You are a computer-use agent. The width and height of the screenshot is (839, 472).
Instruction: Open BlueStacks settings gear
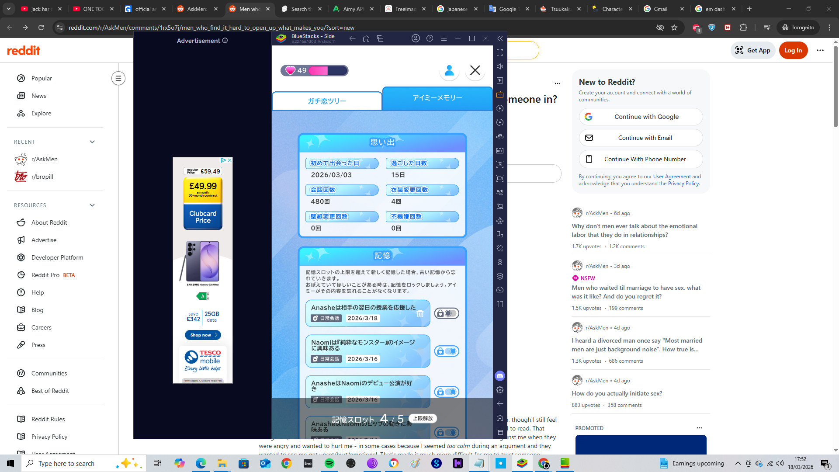500,390
